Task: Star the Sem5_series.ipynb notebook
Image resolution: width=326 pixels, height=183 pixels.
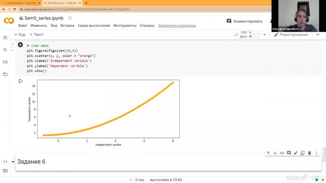Action: pos(70,18)
